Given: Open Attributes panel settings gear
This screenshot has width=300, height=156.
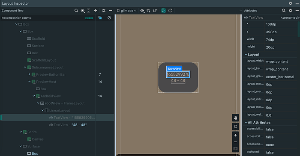Looking at the screenshot, I should (291, 11).
